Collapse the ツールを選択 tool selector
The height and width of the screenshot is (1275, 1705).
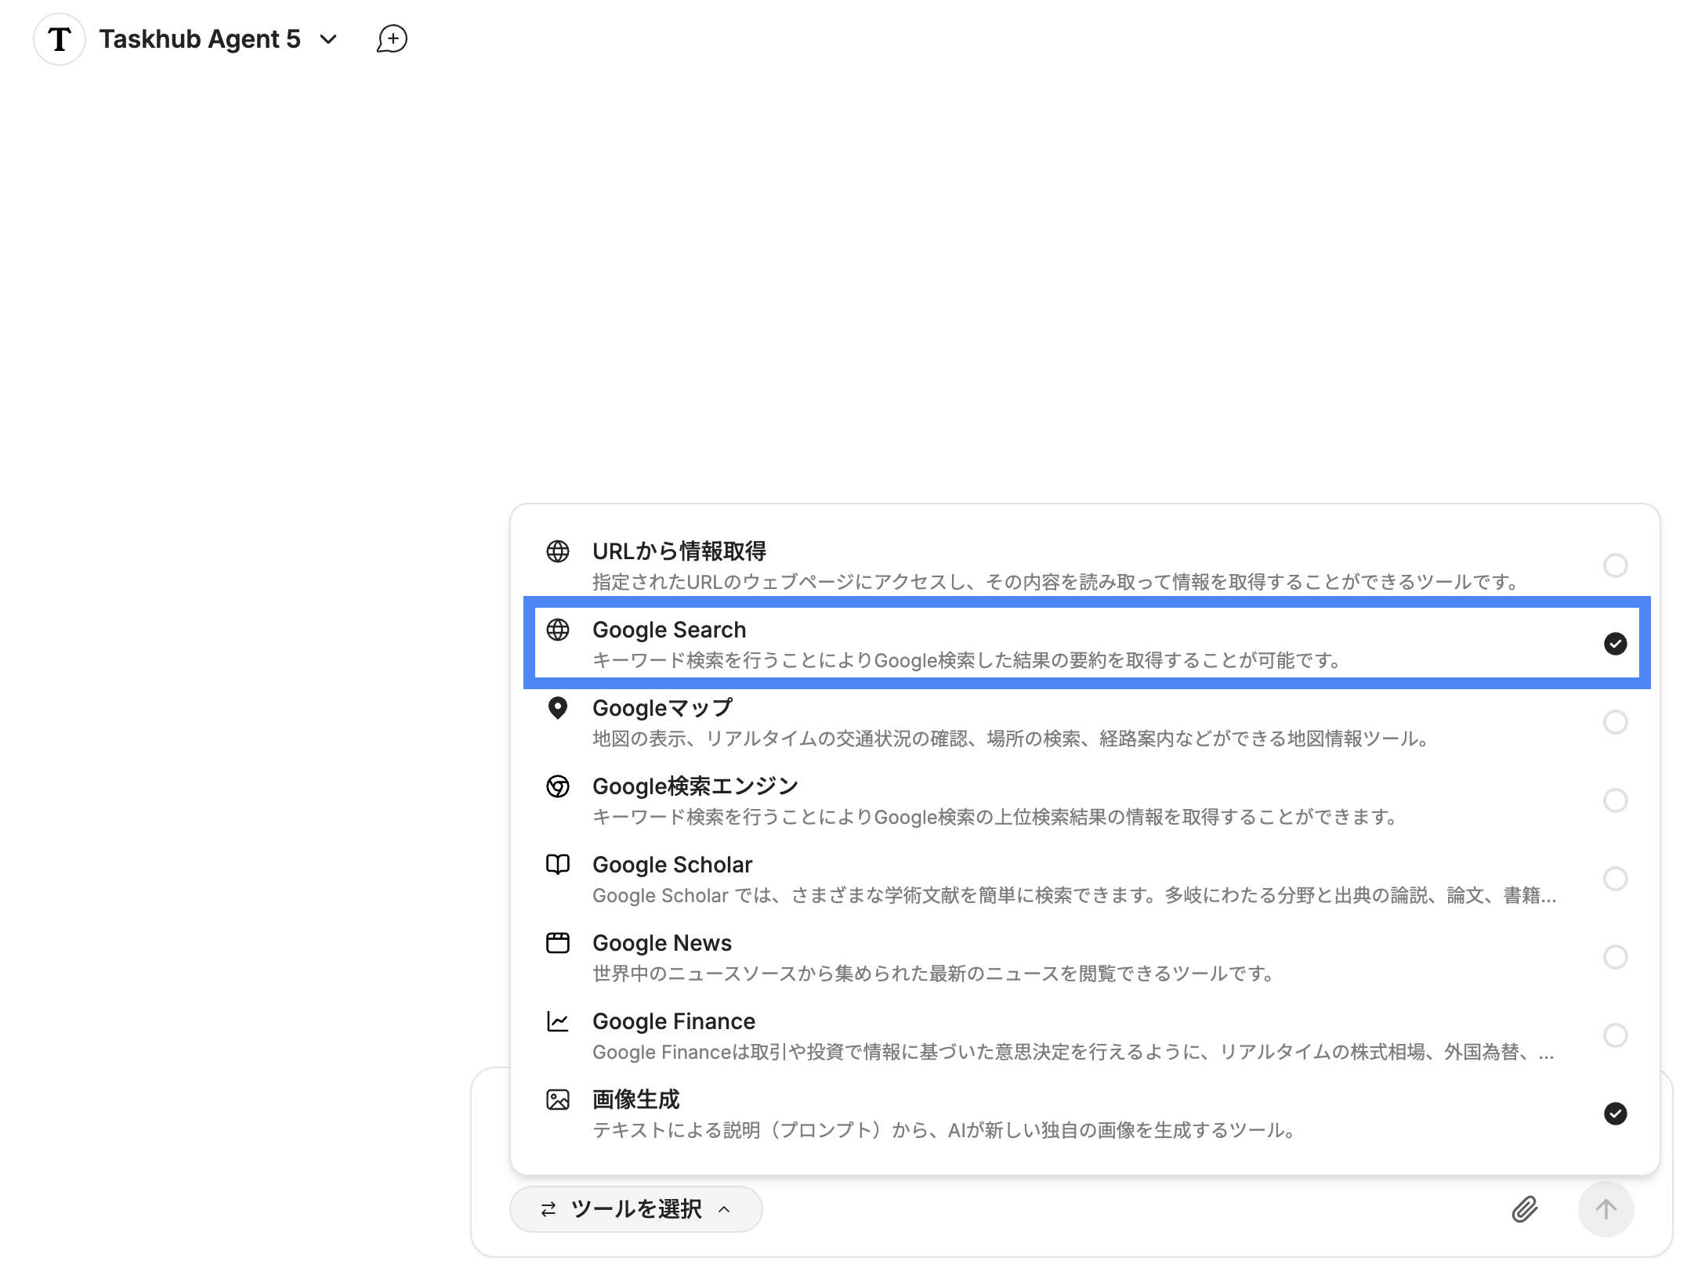click(x=635, y=1209)
